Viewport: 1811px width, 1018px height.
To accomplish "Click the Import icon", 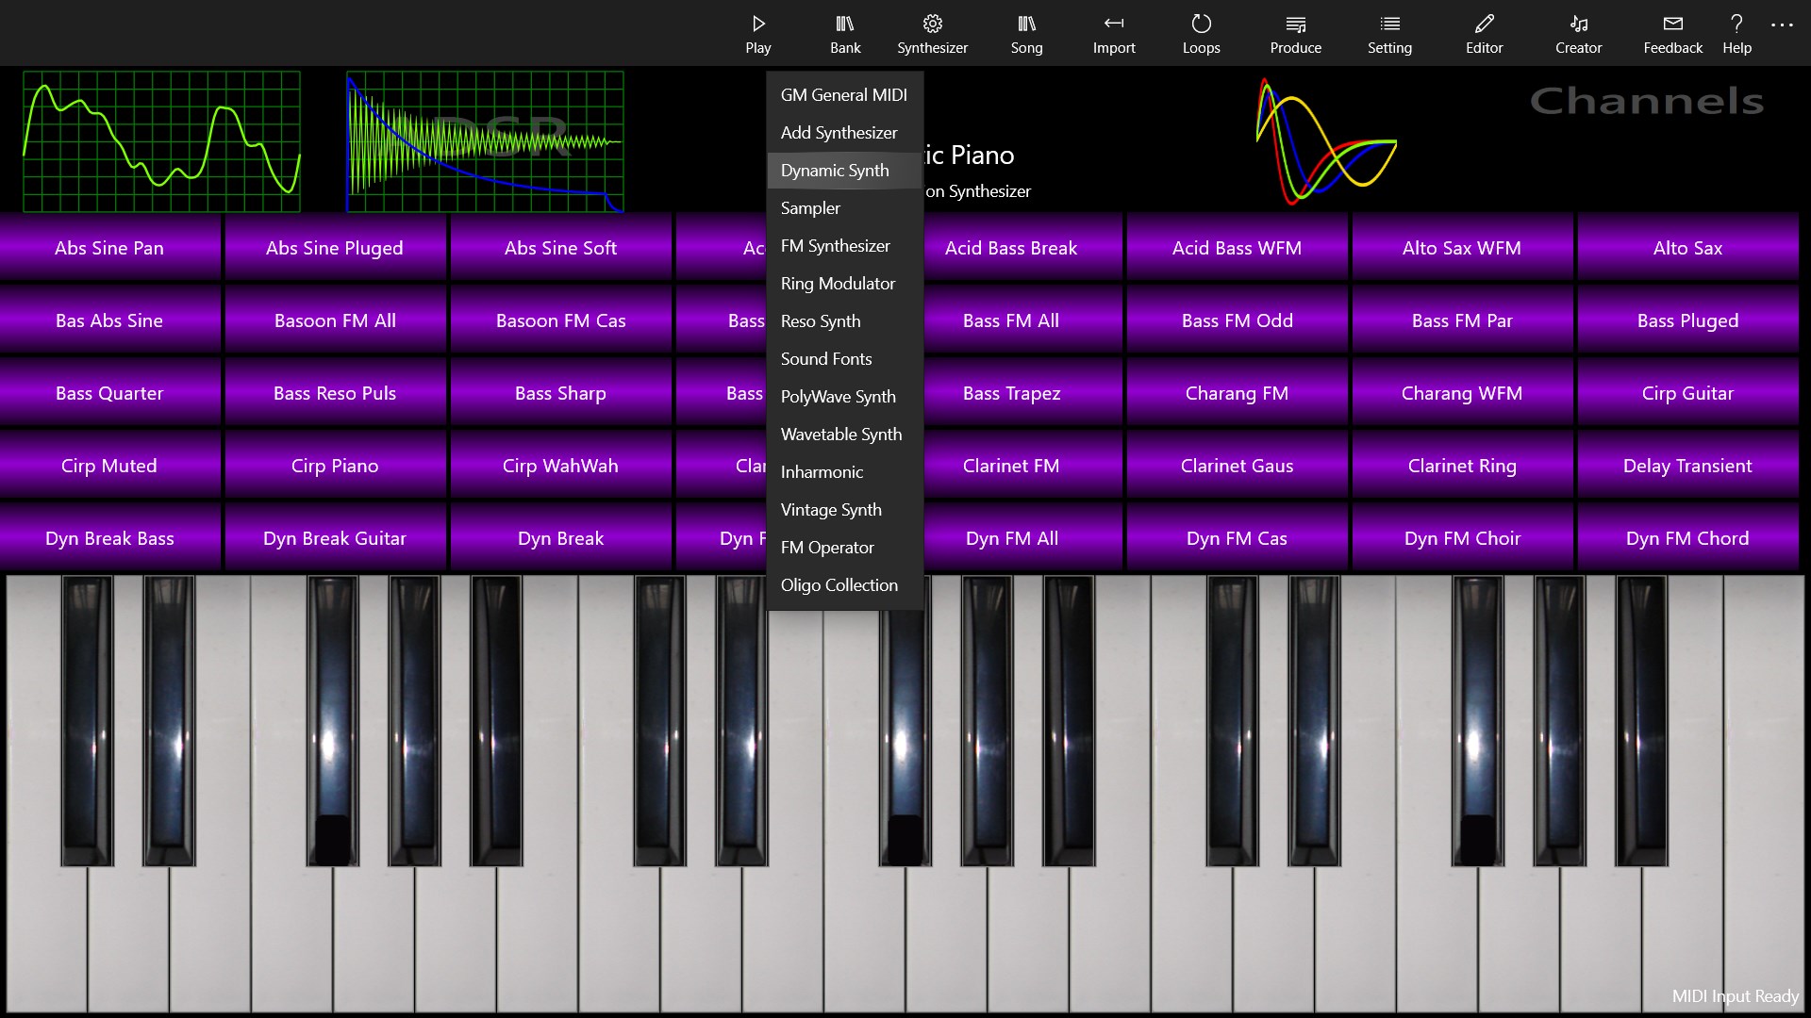I will 1114,33.
